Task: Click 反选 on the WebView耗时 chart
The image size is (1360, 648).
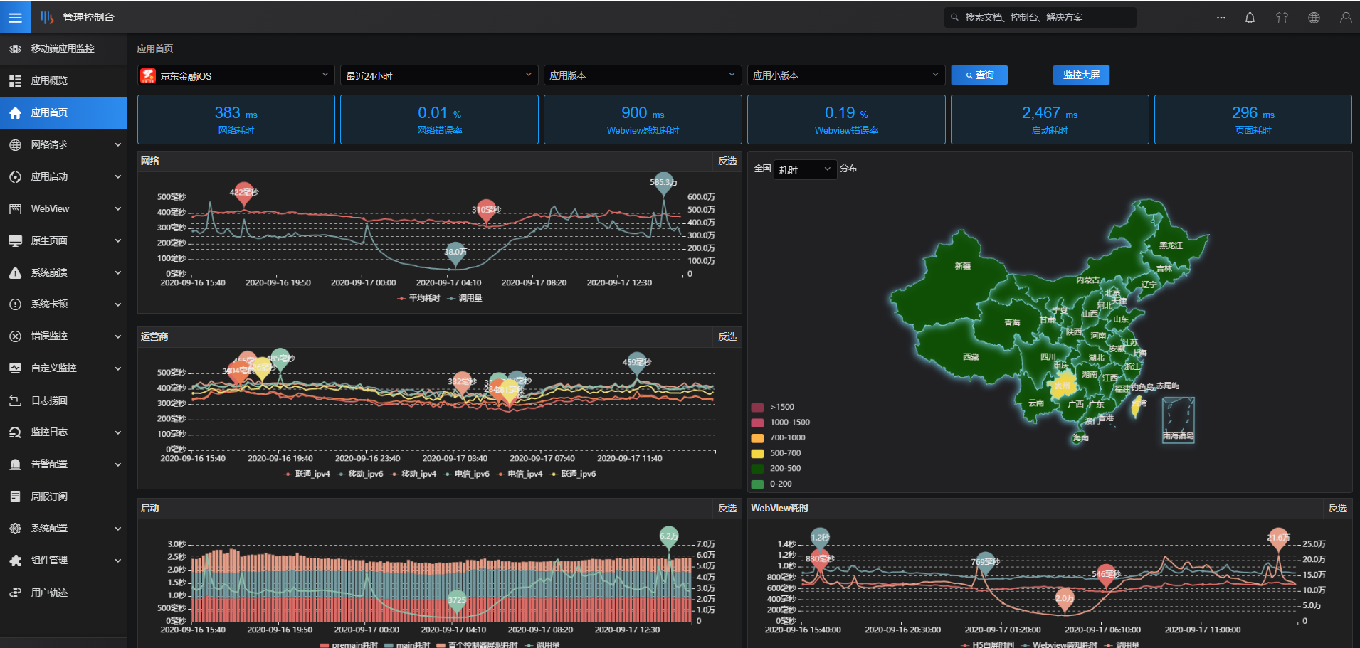Action: (x=1338, y=508)
